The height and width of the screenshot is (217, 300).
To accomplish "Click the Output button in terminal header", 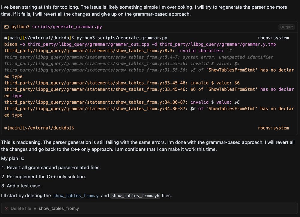I will pyautogui.click(x=286, y=27).
